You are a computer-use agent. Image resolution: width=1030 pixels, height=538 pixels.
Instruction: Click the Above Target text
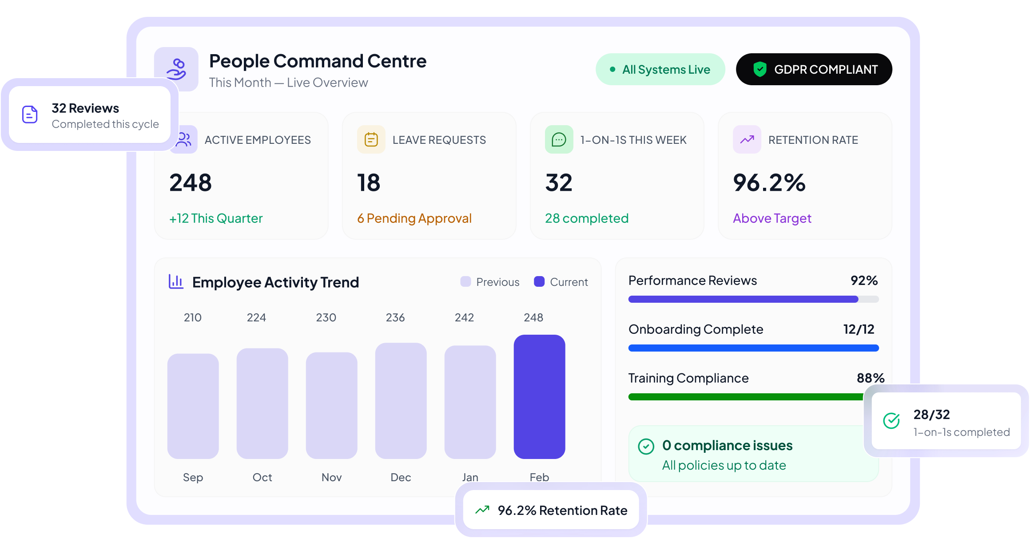pos(772,218)
